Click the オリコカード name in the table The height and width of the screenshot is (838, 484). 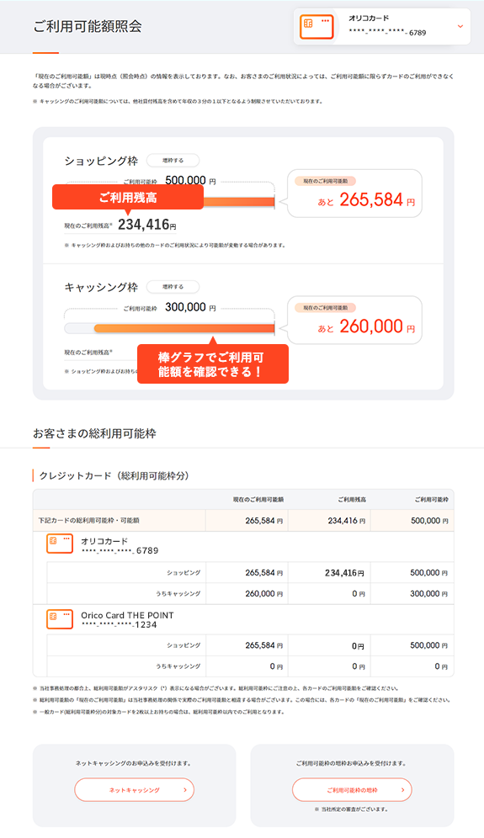tap(104, 541)
